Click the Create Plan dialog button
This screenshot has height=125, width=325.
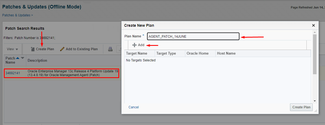tap(301, 107)
